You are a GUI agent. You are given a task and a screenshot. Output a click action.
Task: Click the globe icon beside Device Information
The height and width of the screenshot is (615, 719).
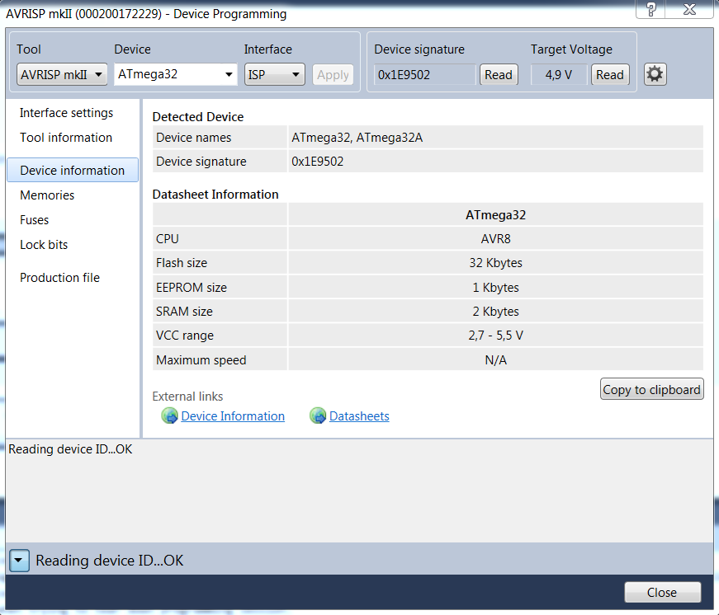(x=169, y=416)
